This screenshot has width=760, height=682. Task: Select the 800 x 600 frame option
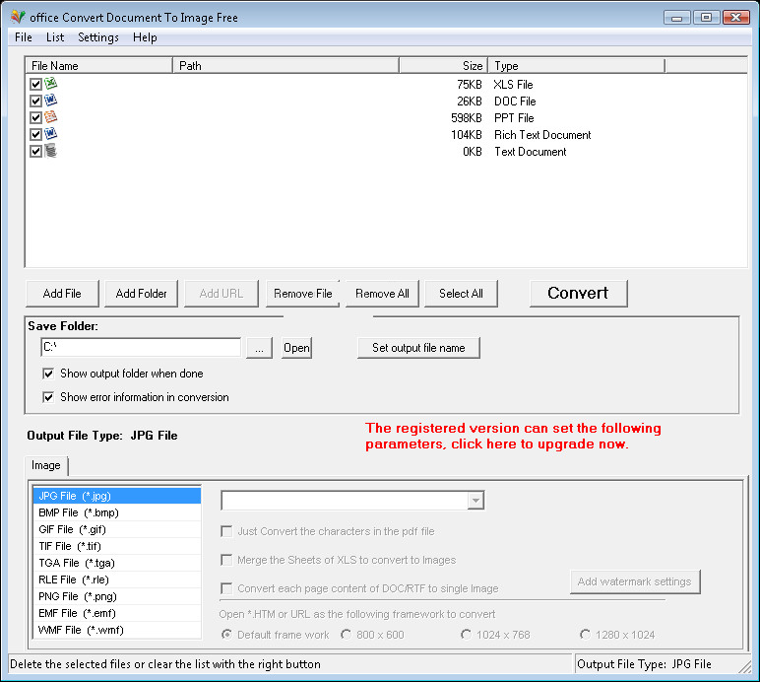(x=347, y=635)
